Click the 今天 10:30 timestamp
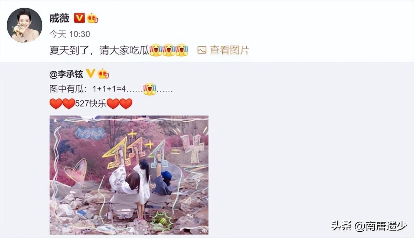This screenshot has height=238, width=414. 70,34
